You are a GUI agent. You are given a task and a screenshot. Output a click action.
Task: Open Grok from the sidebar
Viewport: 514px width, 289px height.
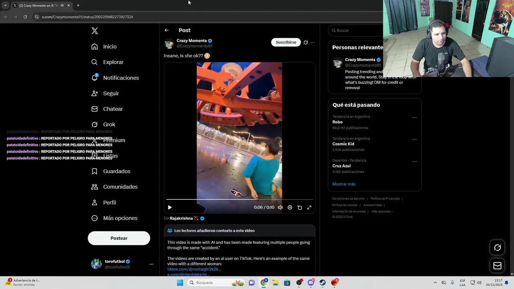coord(103,124)
